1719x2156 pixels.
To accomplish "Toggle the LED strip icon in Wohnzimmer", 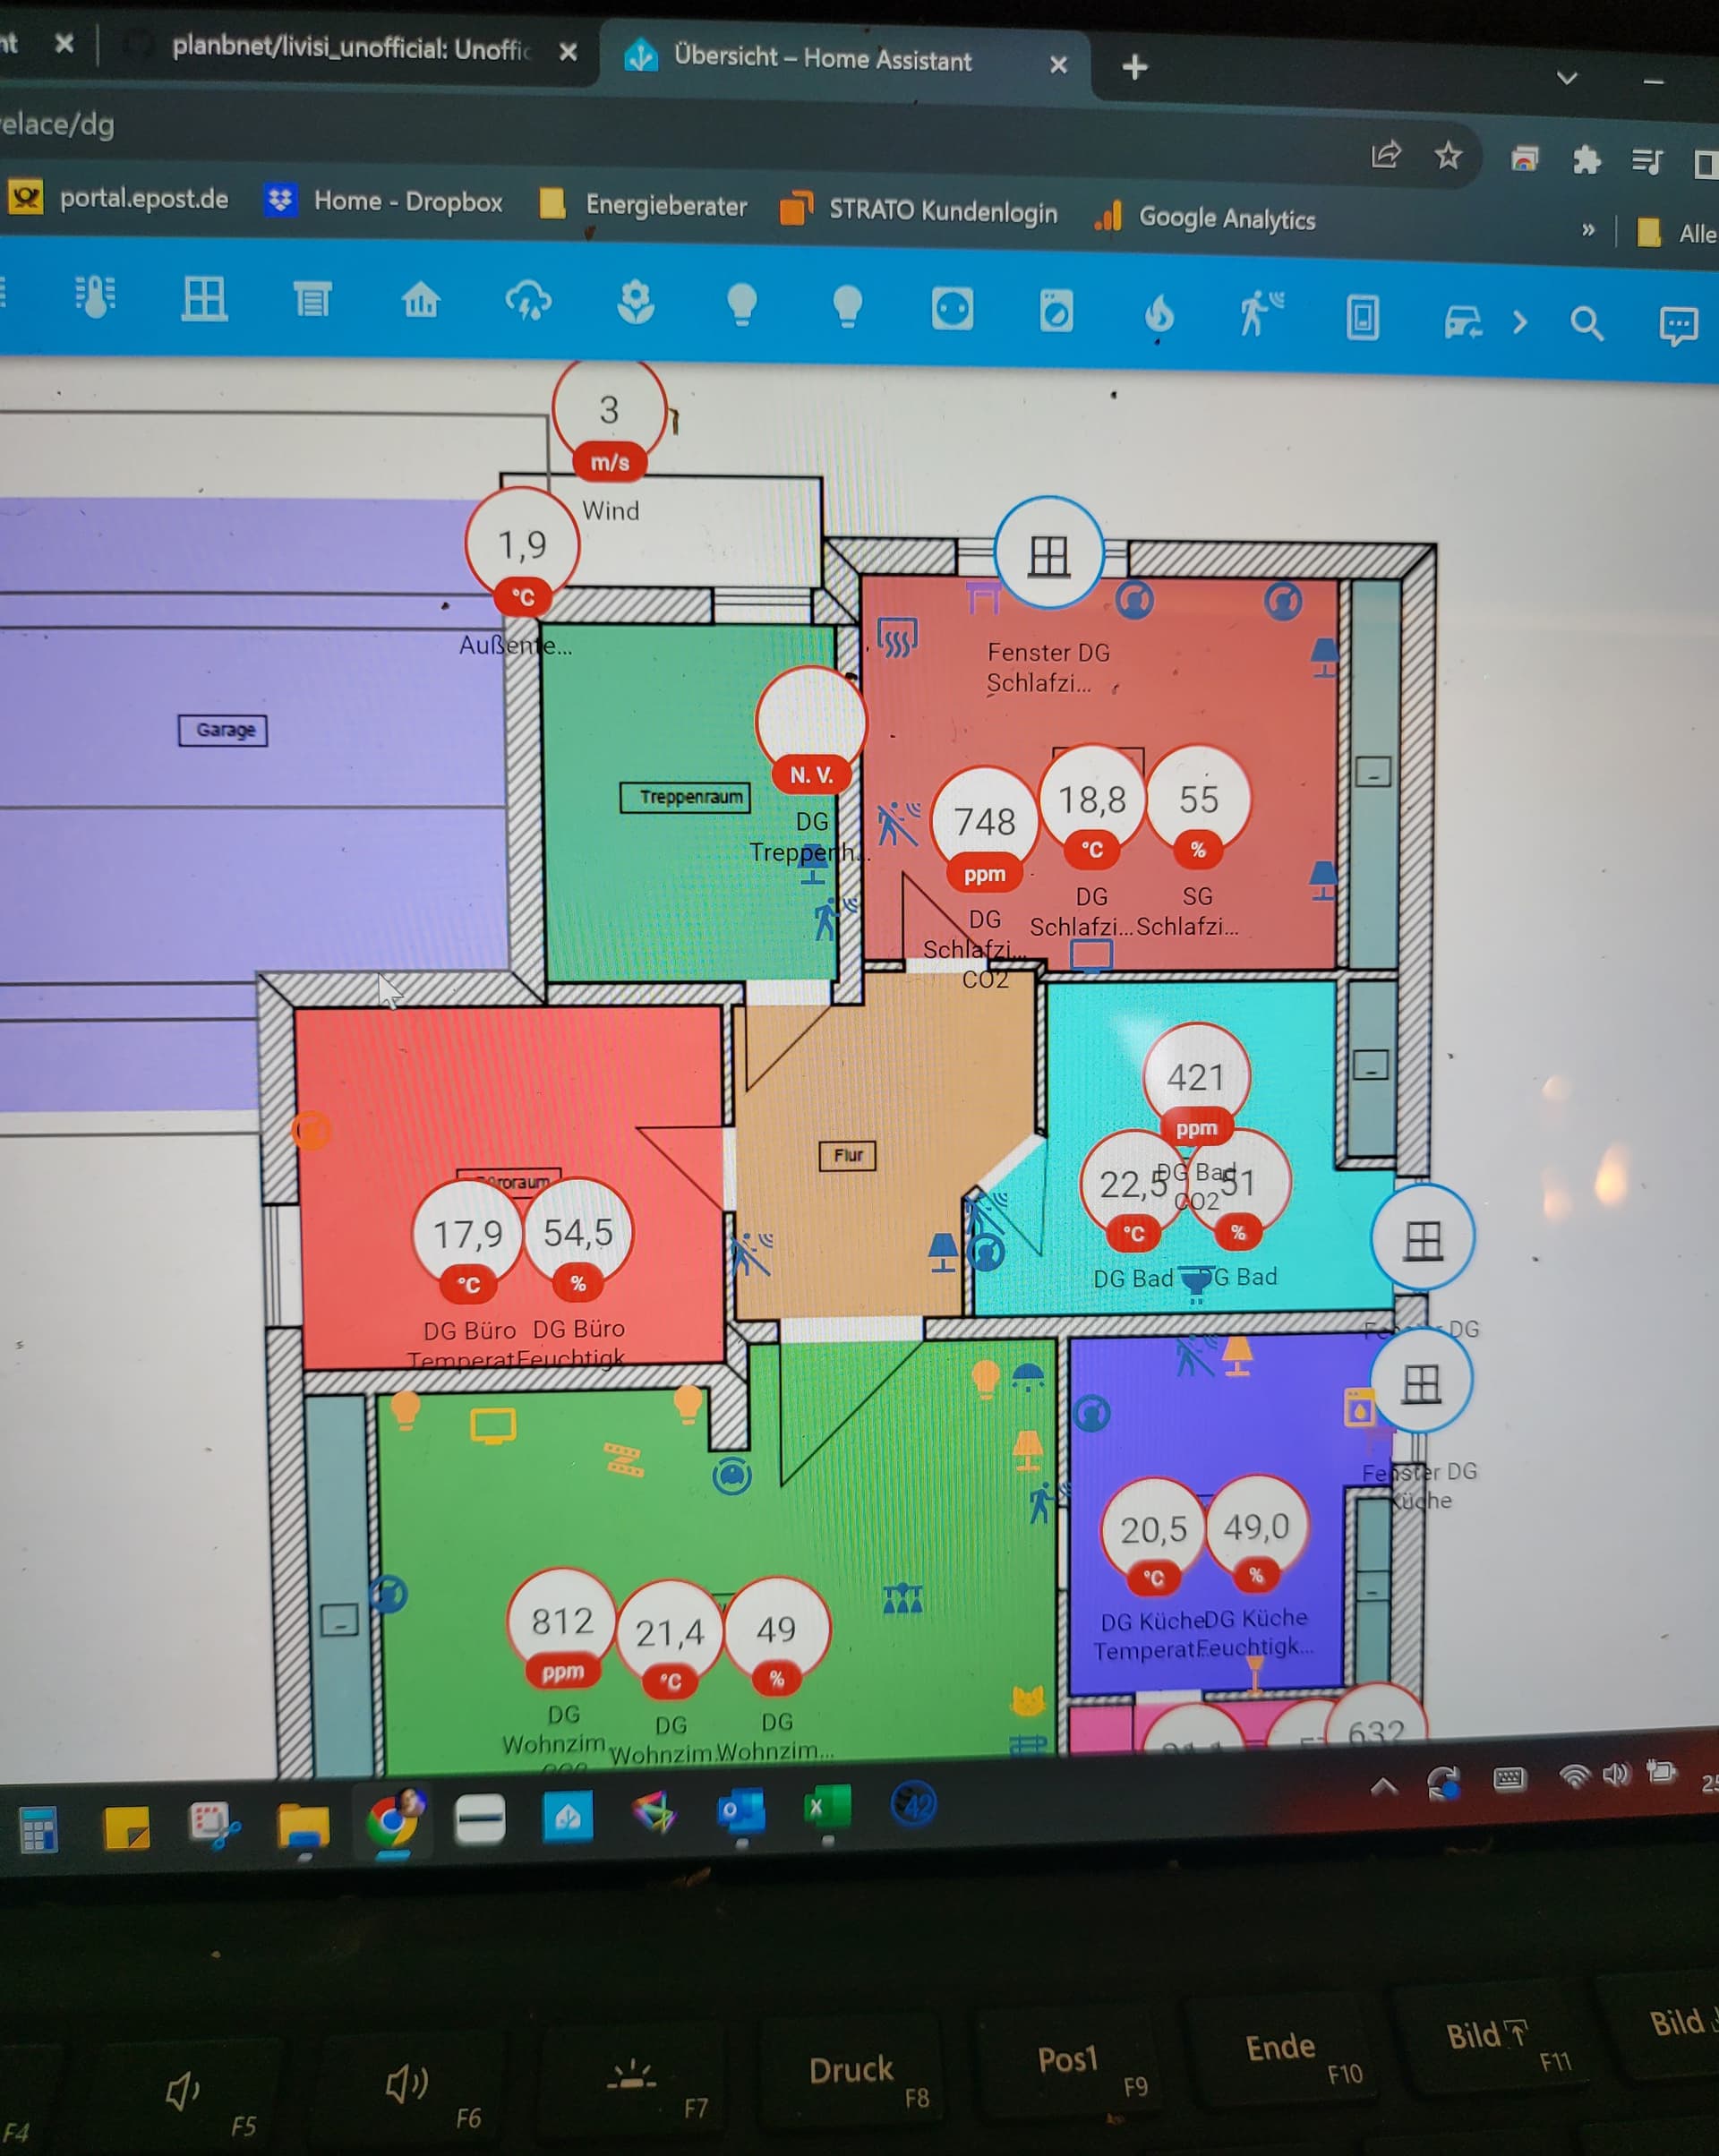I will point(623,1460).
